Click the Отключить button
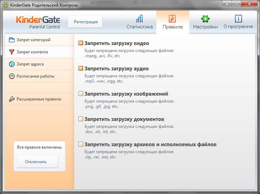Image resolution: width=260 pixels, height=194 pixels. (x=38, y=162)
